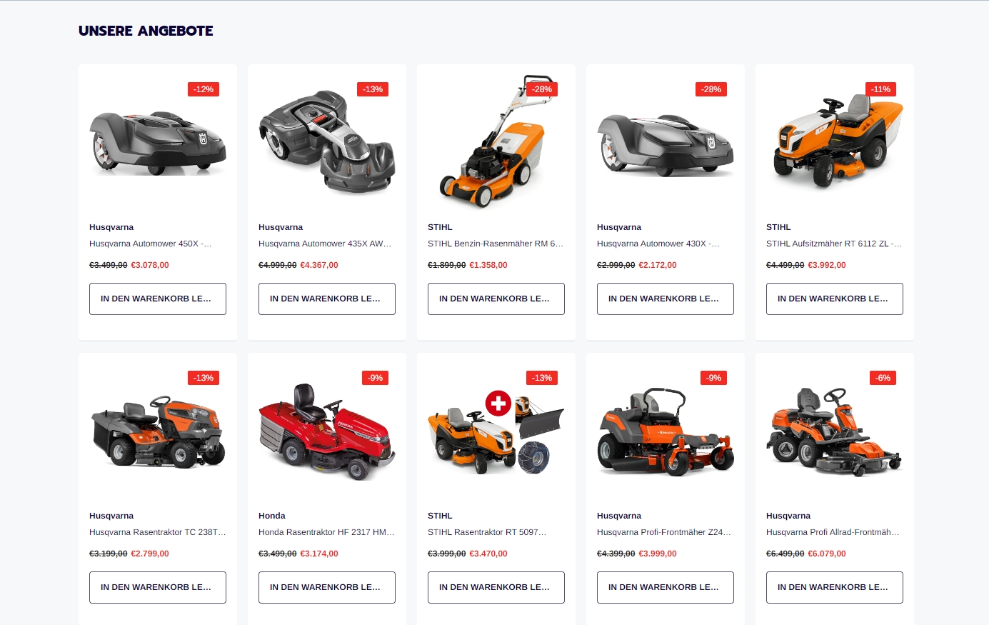Screen dimensions: 989x625
Task: Click the Husqvarna Automower 435X AWD image
Action: 327,141
